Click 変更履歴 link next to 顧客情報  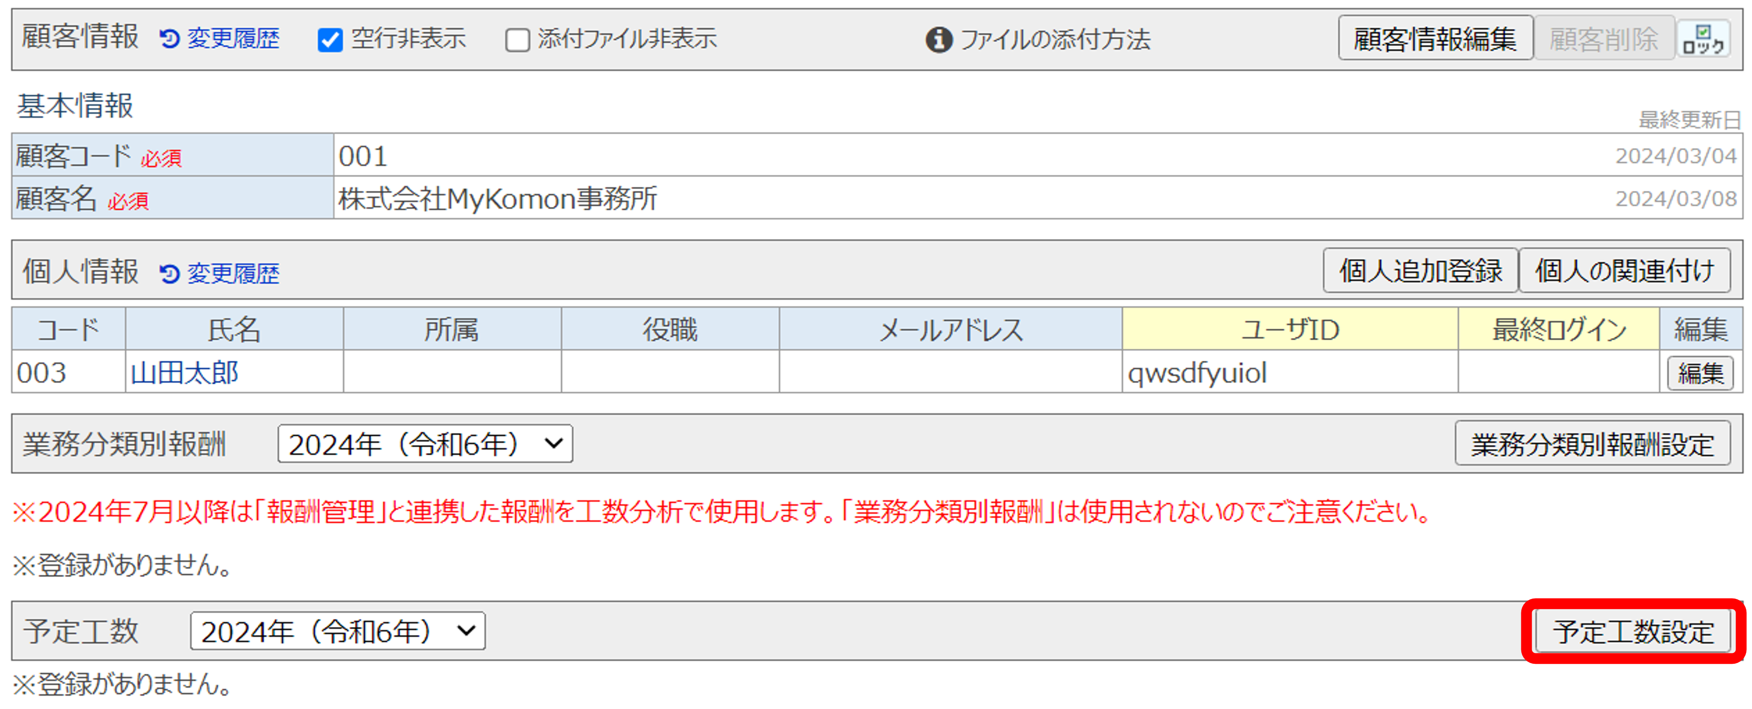click(233, 39)
